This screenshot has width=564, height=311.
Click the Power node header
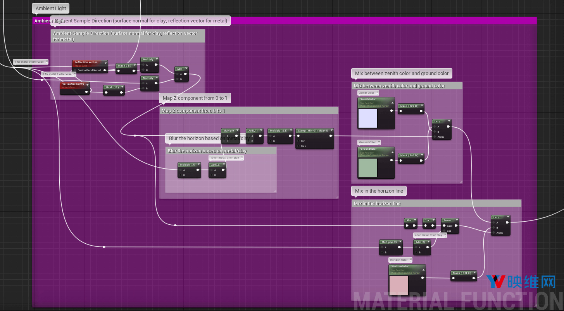pyautogui.click(x=448, y=220)
